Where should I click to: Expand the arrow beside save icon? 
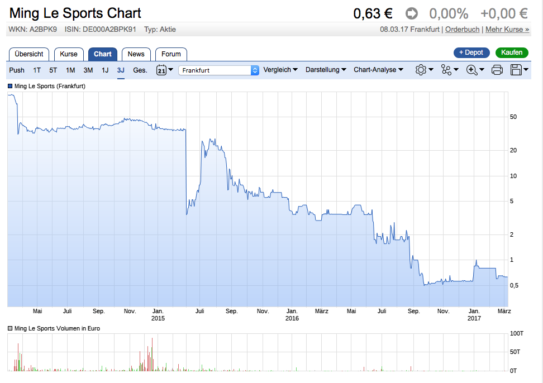pyautogui.click(x=526, y=70)
